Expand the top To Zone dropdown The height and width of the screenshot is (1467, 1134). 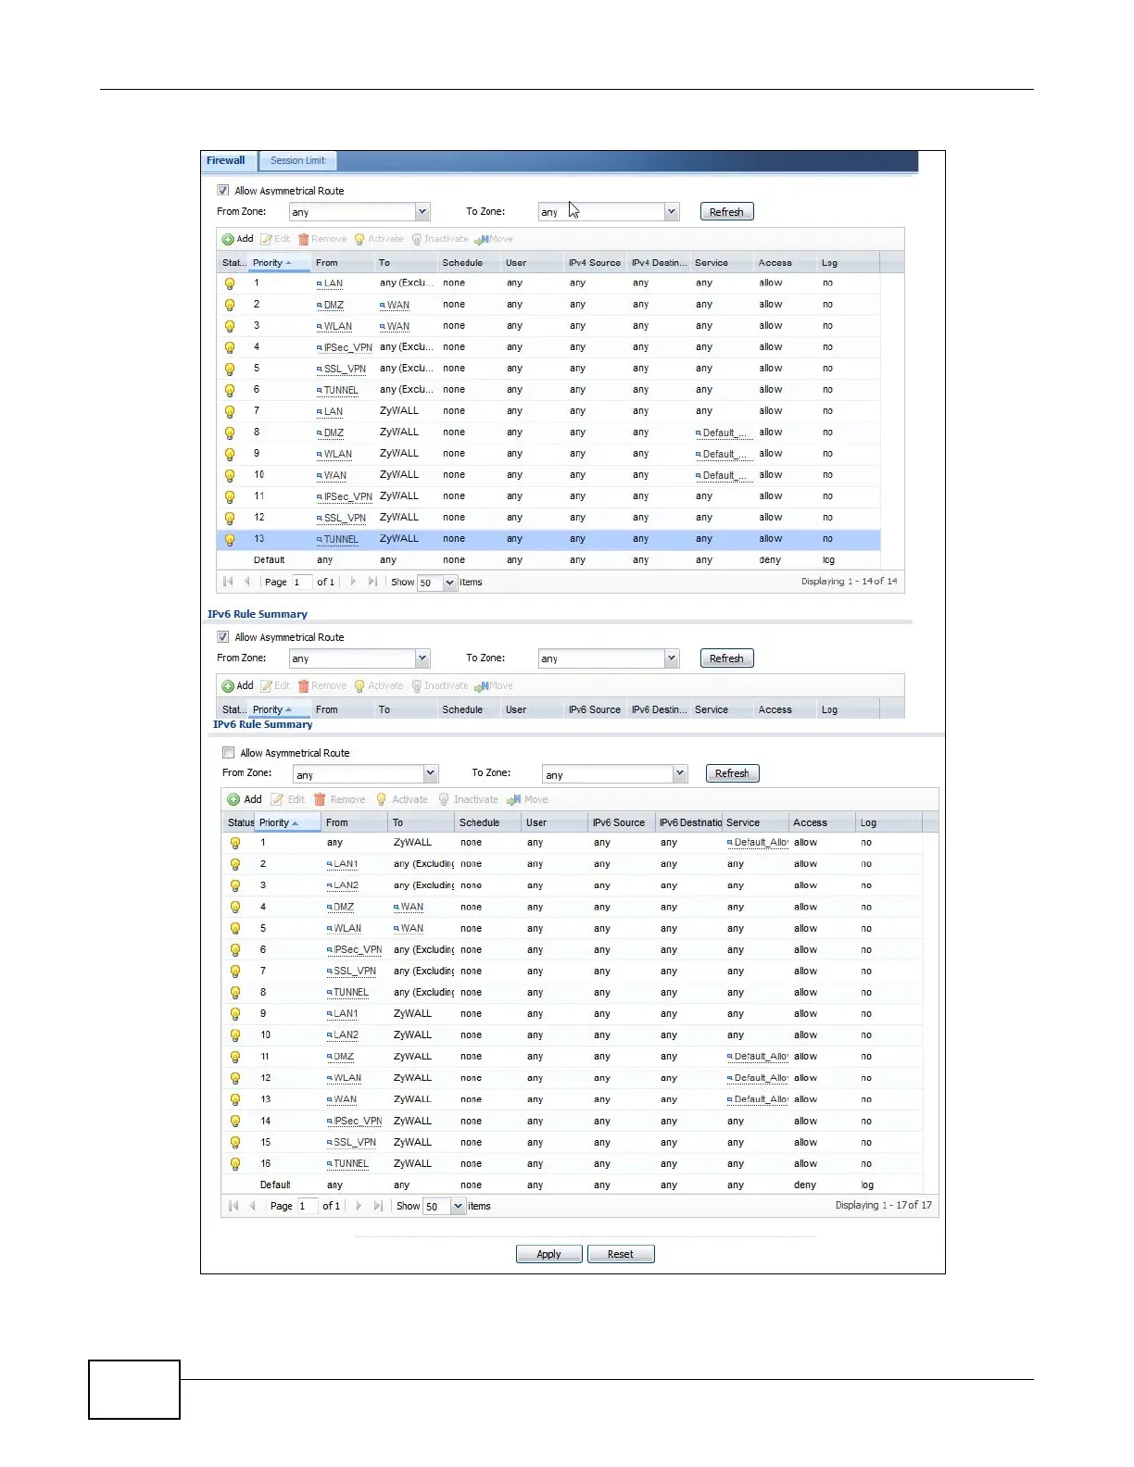click(672, 212)
